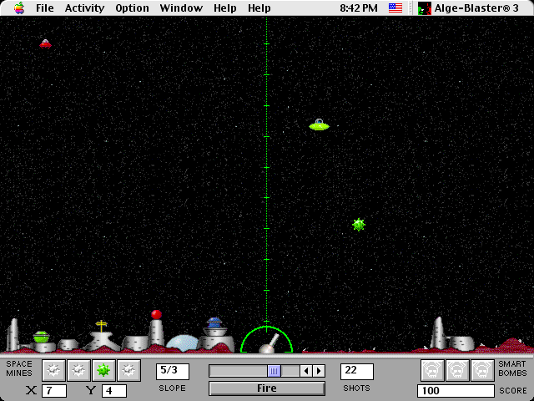Screen dimensions: 534x401
Task: Click the glass dome building
Action: [x=182, y=343]
